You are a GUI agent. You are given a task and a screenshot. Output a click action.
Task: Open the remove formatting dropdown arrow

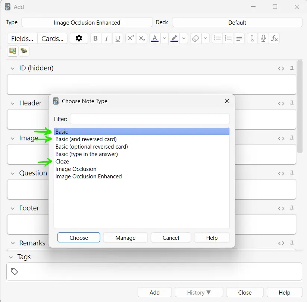[x=206, y=38]
